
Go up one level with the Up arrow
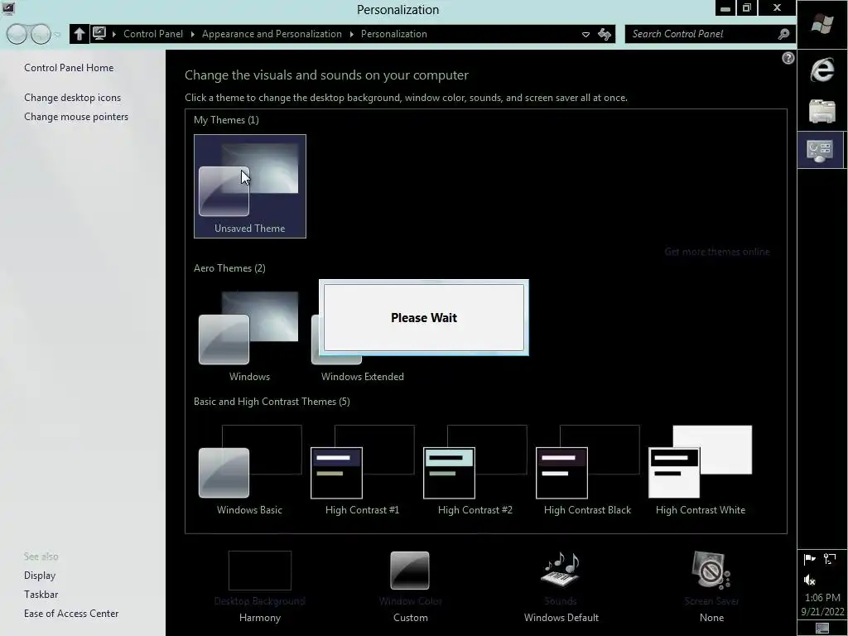[79, 33]
